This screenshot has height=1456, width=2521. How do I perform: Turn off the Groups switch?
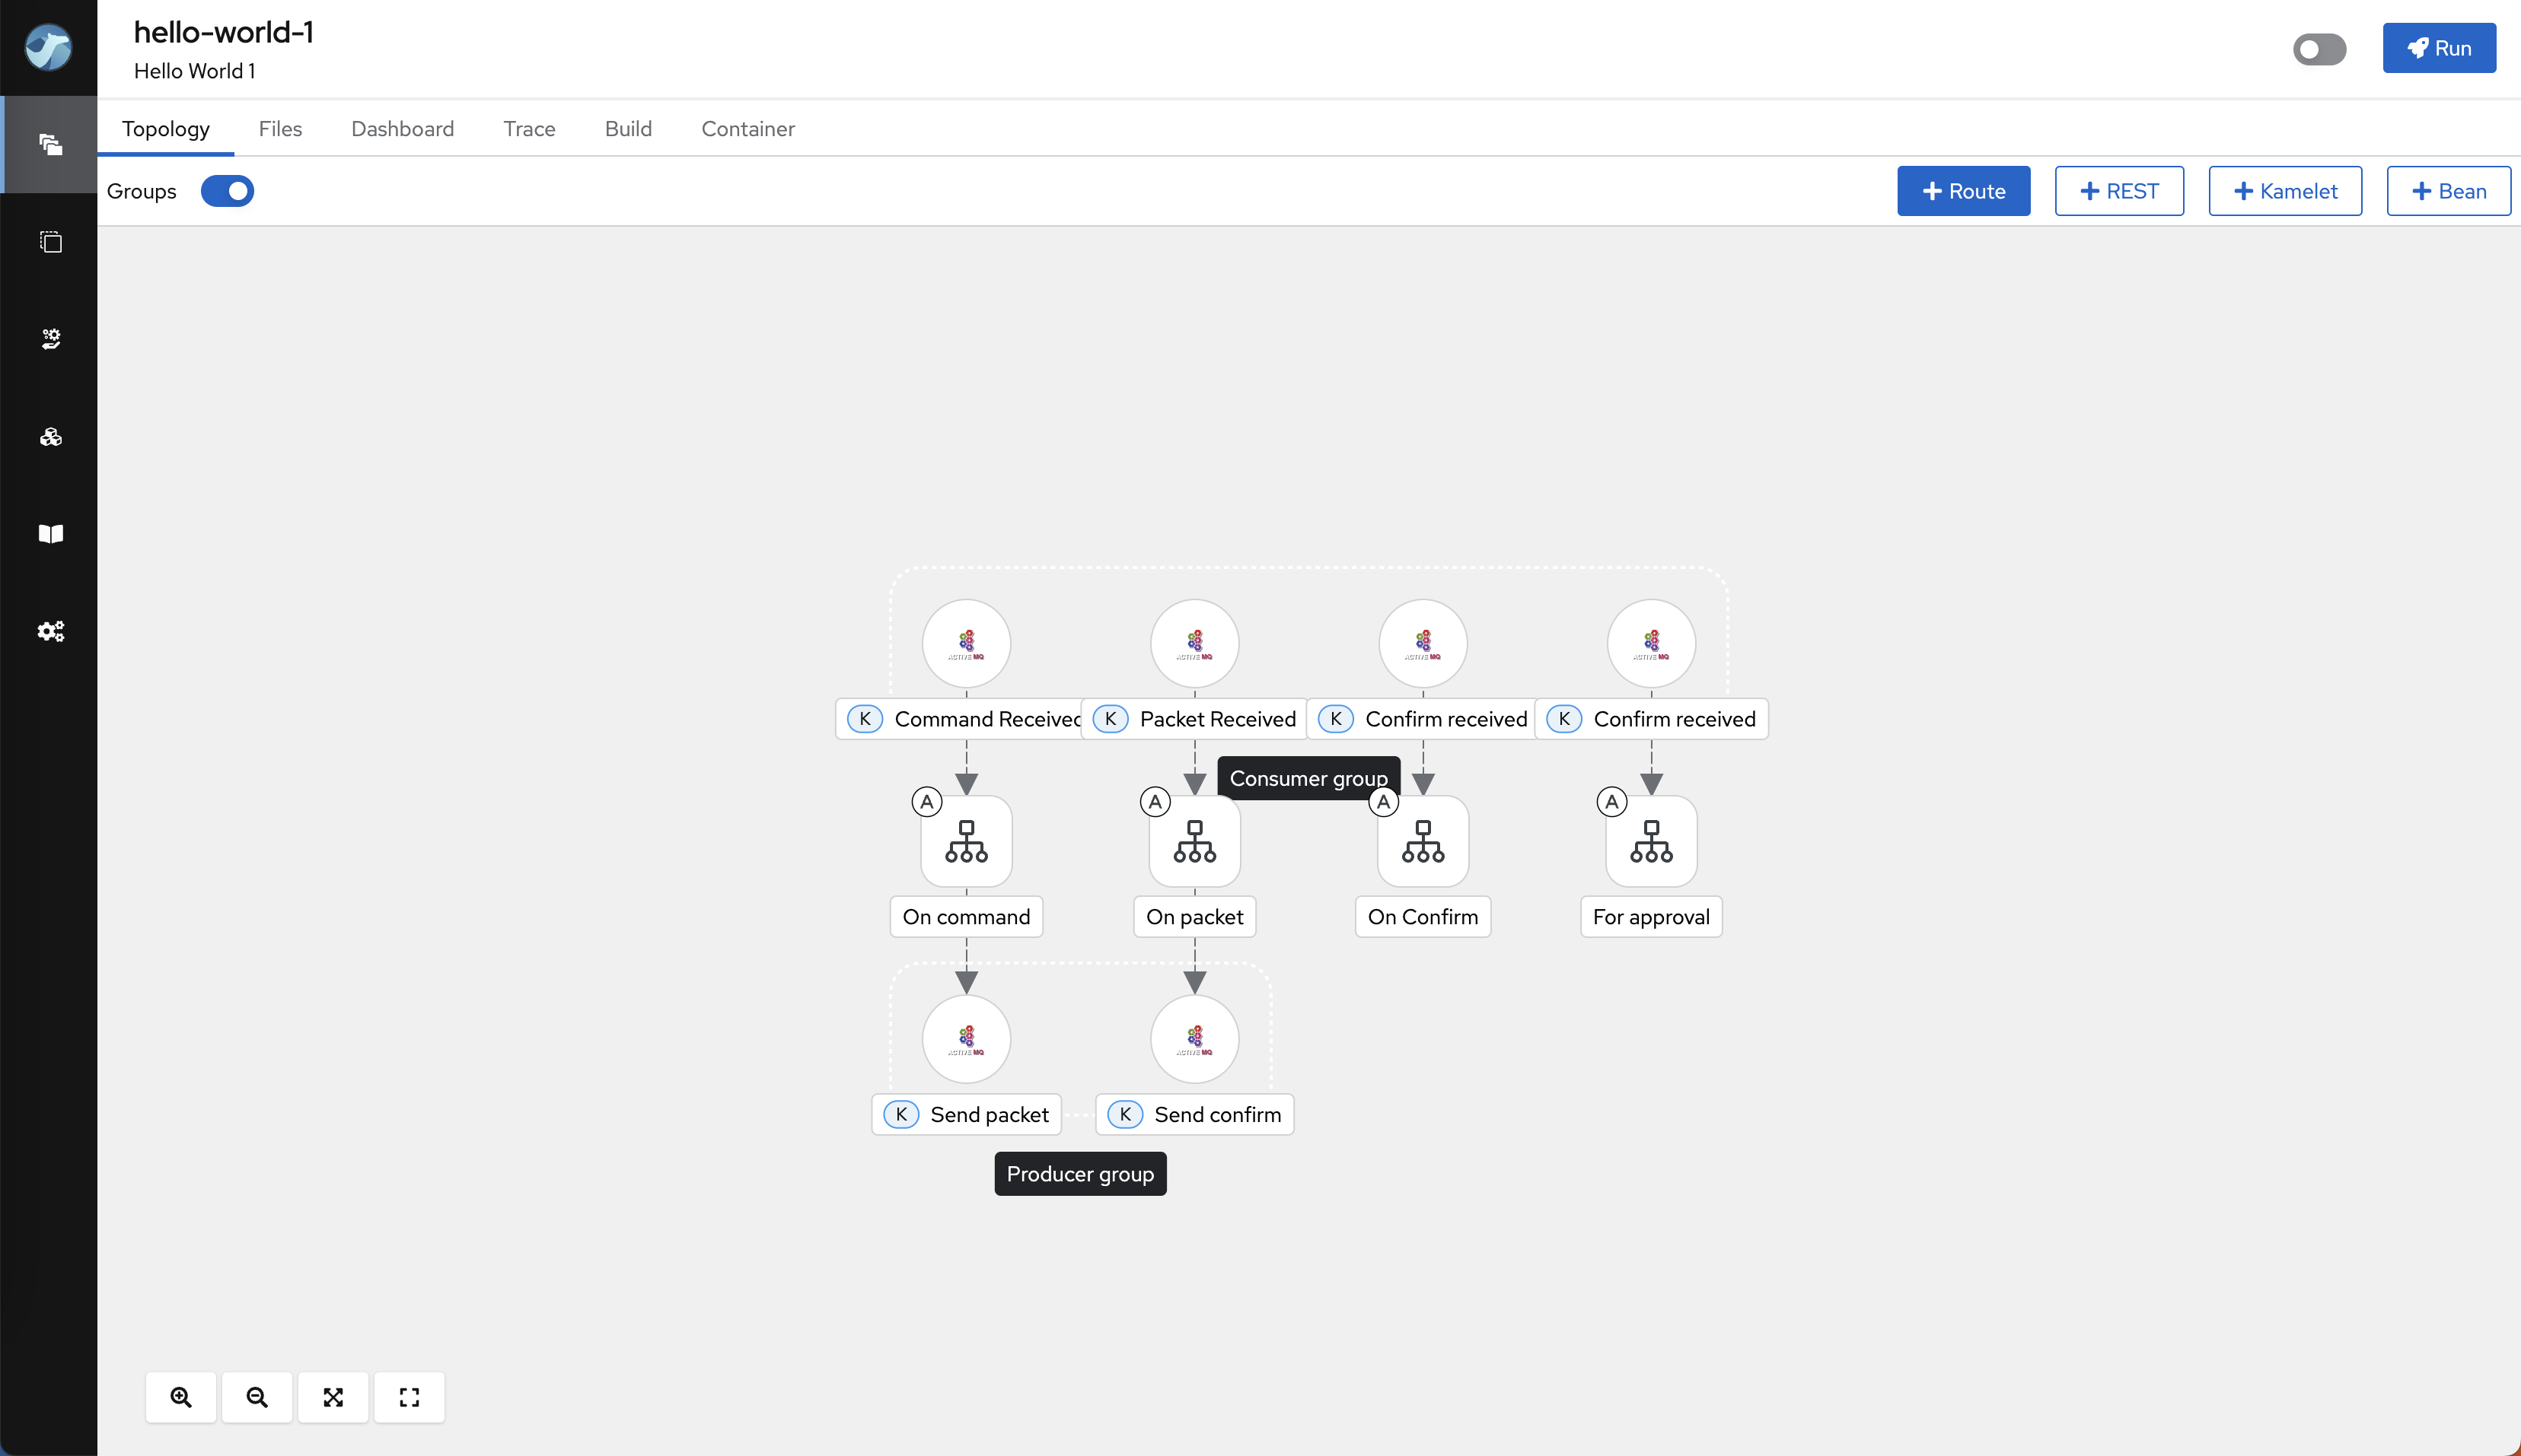[x=227, y=191]
